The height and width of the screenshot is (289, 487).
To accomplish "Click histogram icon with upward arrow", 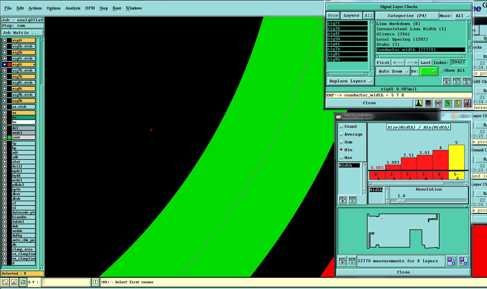I will pyautogui.click(x=463, y=261).
